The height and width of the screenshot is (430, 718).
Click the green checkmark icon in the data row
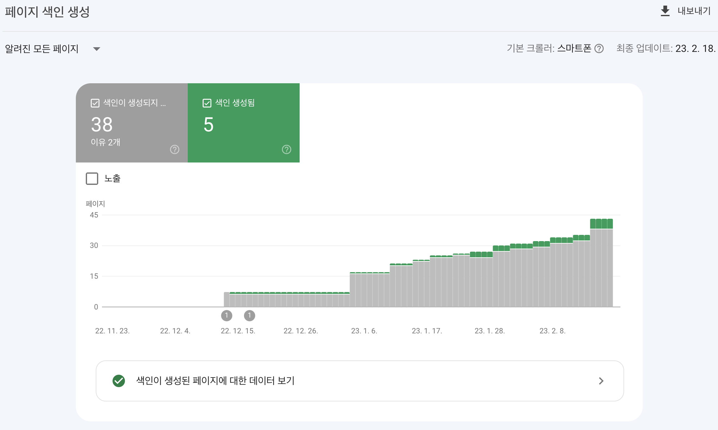(x=119, y=381)
